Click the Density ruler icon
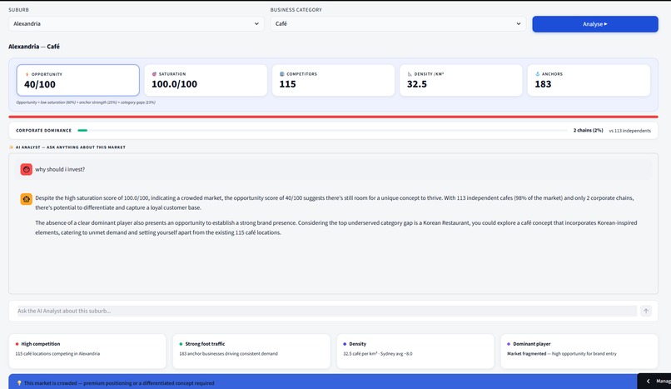This screenshot has height=389, width=671. click(410, 74)
